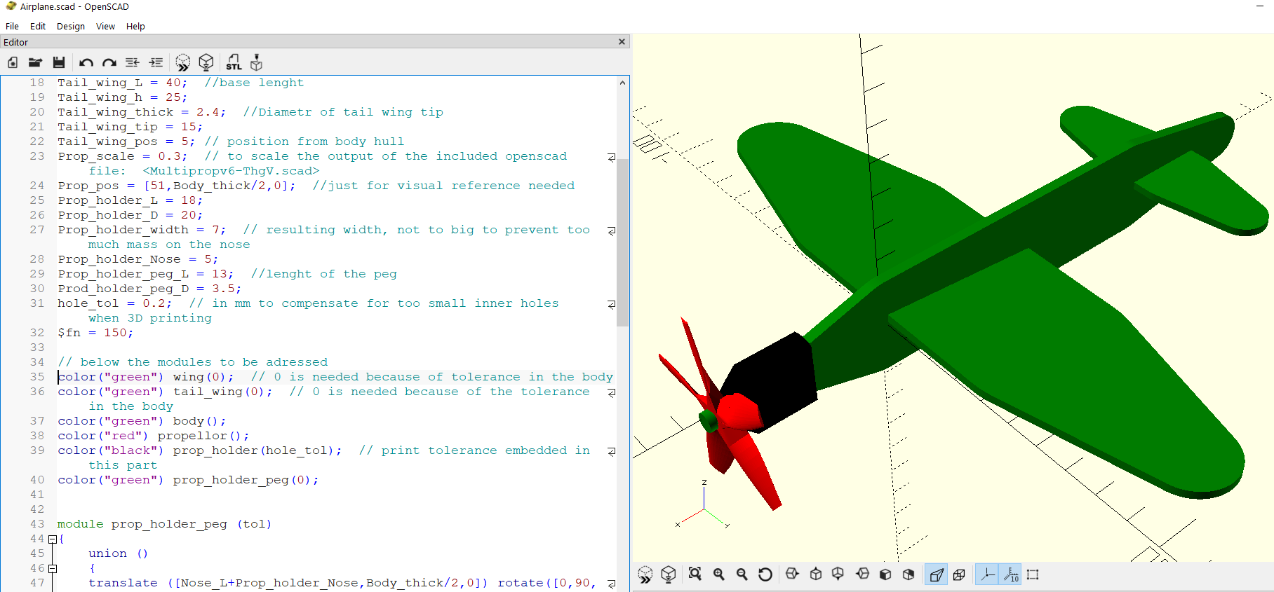Zoom in on the 3D view
Image resolution: width=1274 pixels, height=592 pixels.
719,574
